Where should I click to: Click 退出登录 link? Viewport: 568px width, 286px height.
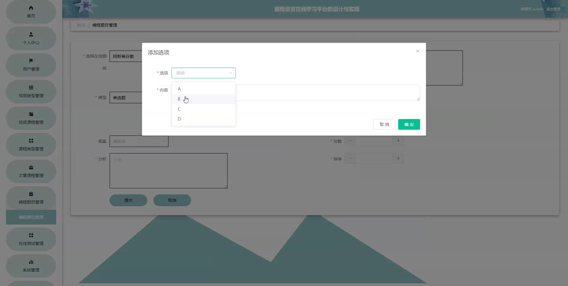[x=554, y=9]
